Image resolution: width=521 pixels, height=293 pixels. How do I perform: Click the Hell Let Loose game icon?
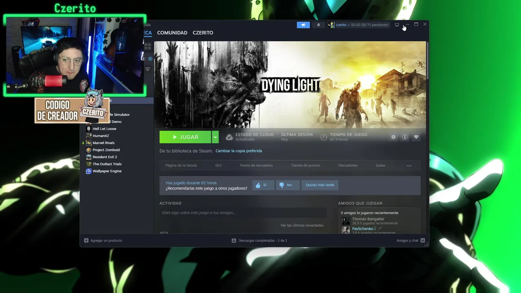coord(89,129)
